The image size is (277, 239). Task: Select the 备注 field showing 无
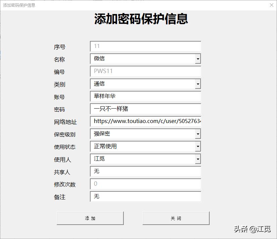point(145,197)
